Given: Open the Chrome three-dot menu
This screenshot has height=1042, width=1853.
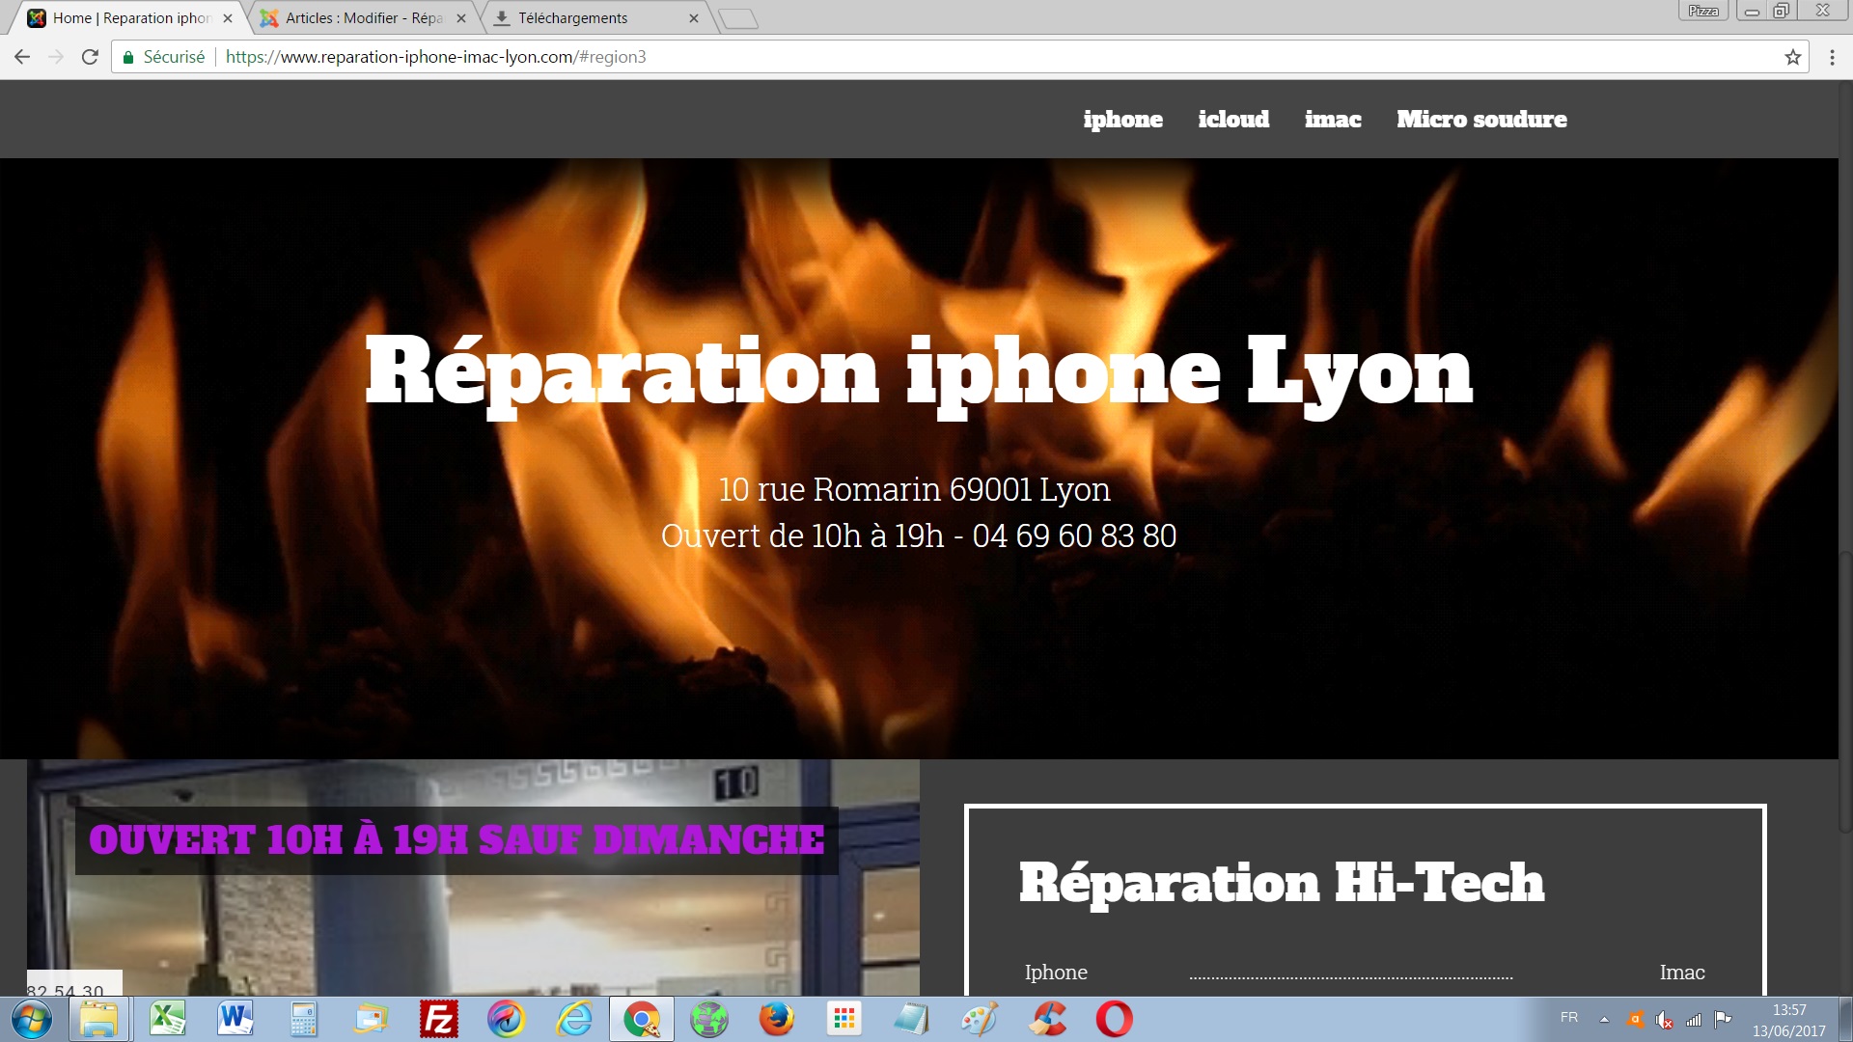Looking at the screenshot, I should 1832,57.
